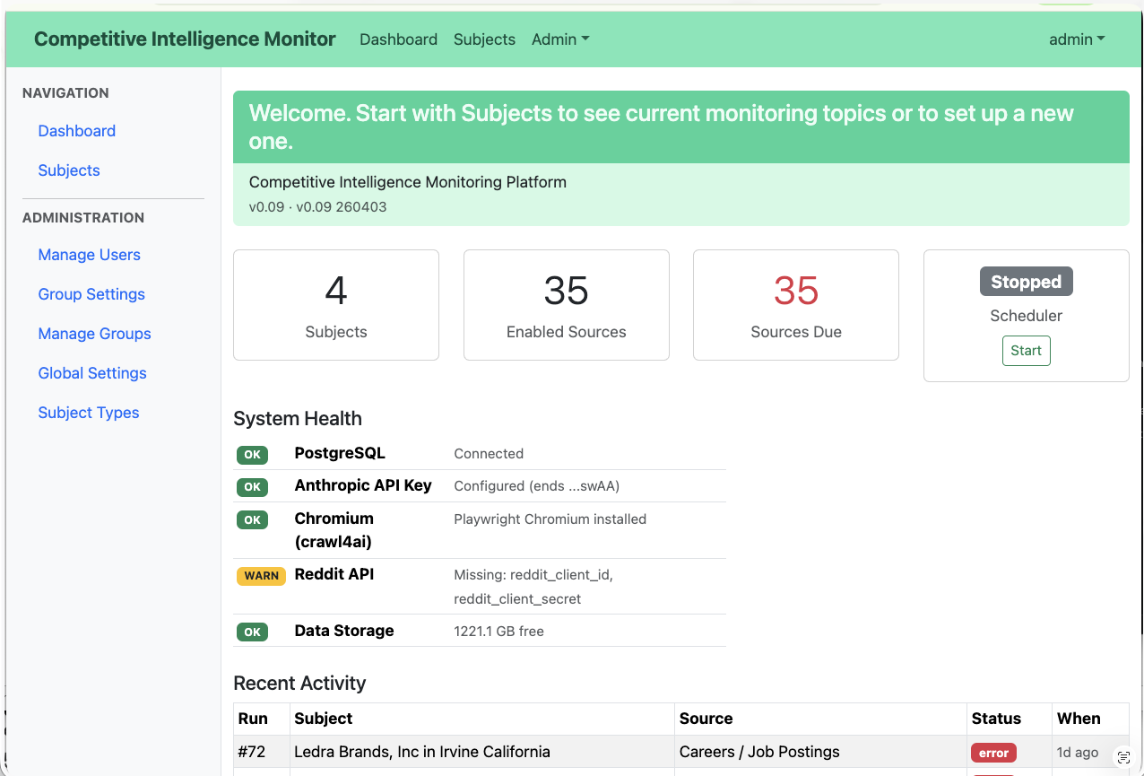Image resolution: width=1144 pixels, height=776 pixels.
Task: Click the 'Configured (ends ...swAA)' text
Action: [537, 486]
